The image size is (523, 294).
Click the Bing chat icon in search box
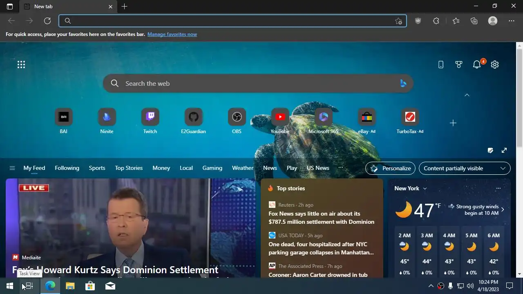(x=403, y=83)
